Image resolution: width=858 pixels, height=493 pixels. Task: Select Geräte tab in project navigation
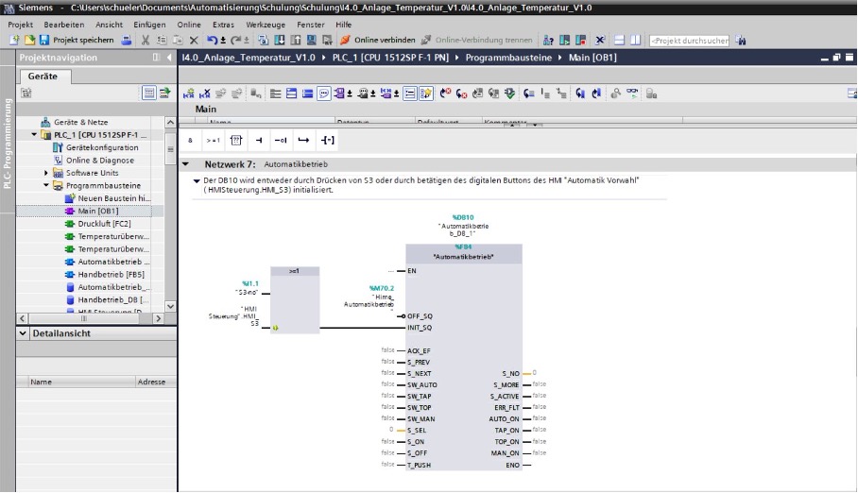click(x=43, y=76)
